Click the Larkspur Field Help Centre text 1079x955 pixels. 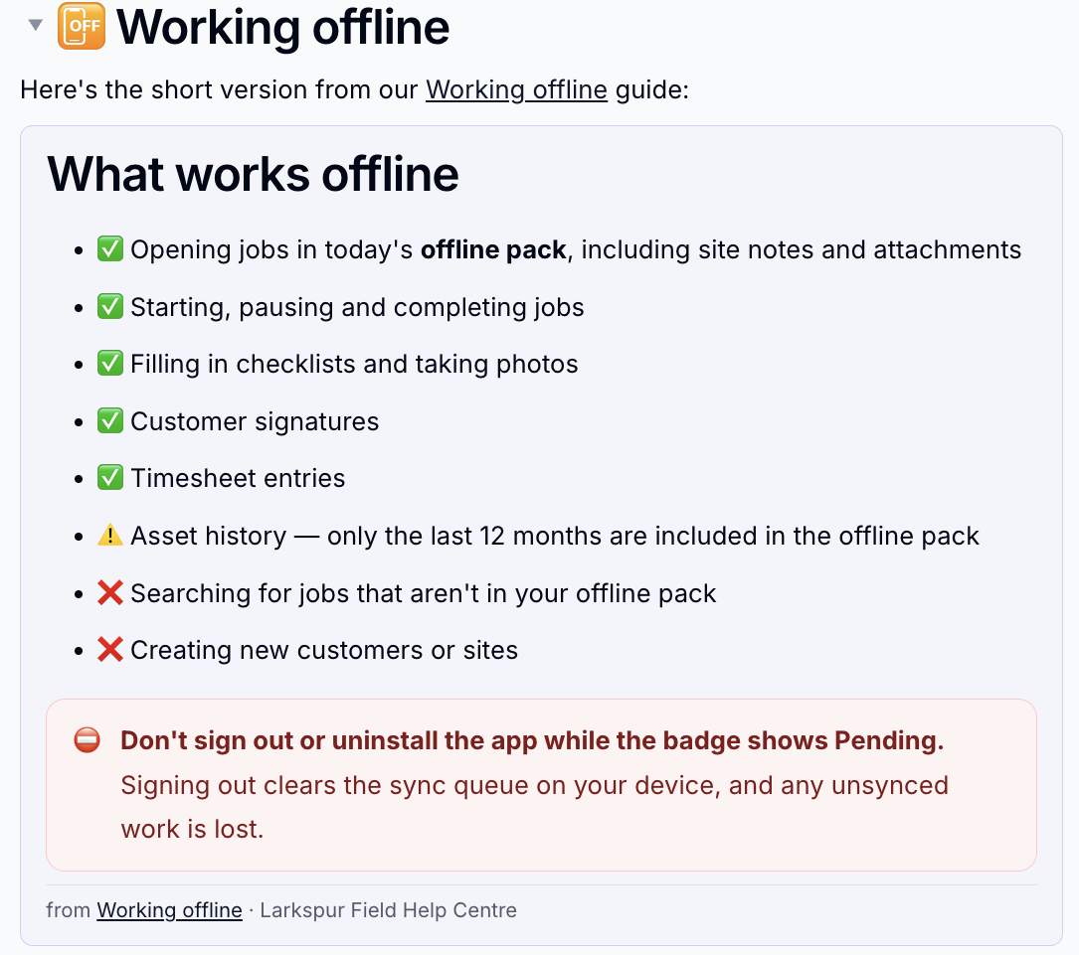click(x=388, y=910)
